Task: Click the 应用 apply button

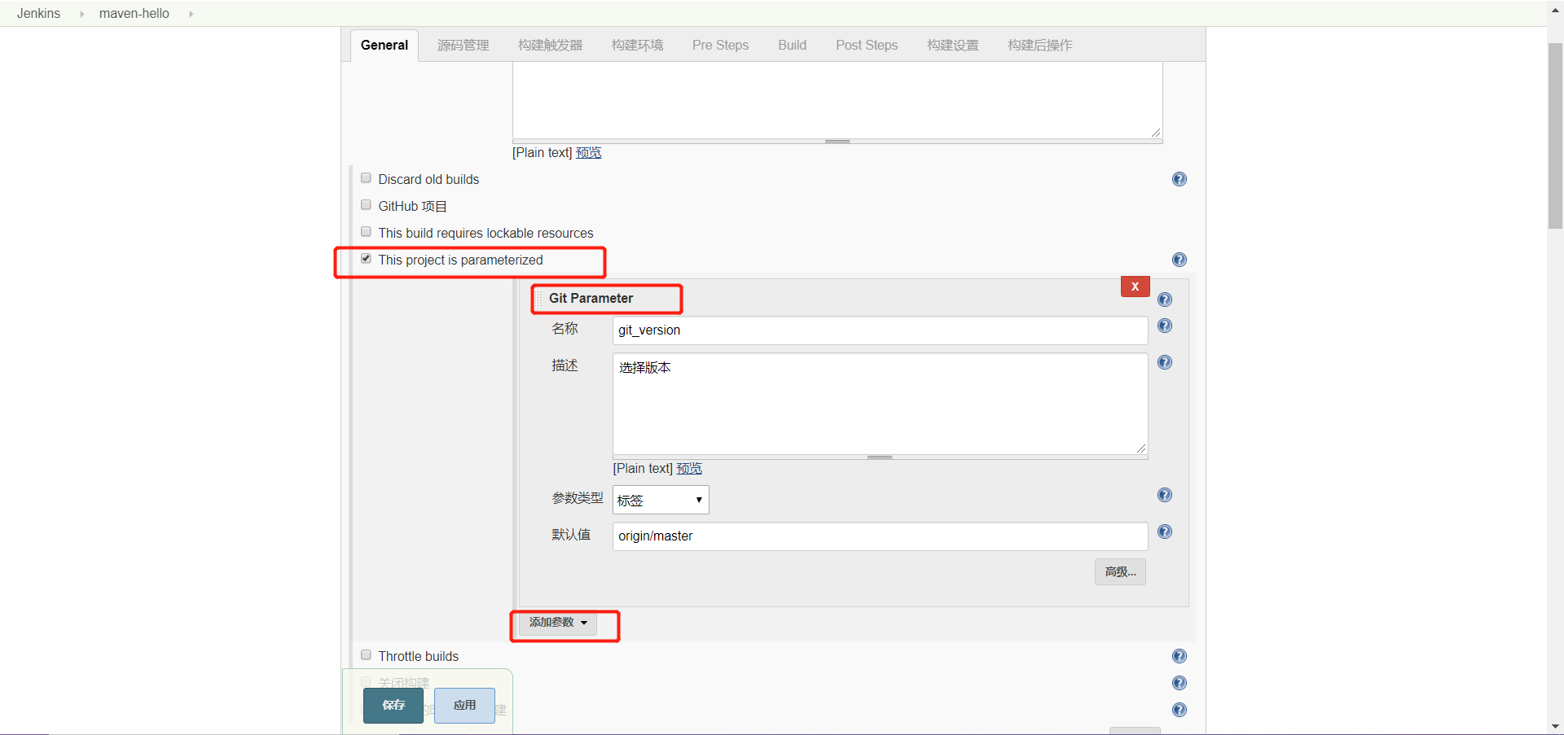Action: [x=464, y=706]
